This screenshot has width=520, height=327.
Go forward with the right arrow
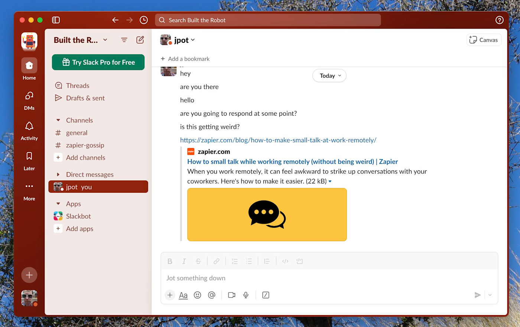129,20
